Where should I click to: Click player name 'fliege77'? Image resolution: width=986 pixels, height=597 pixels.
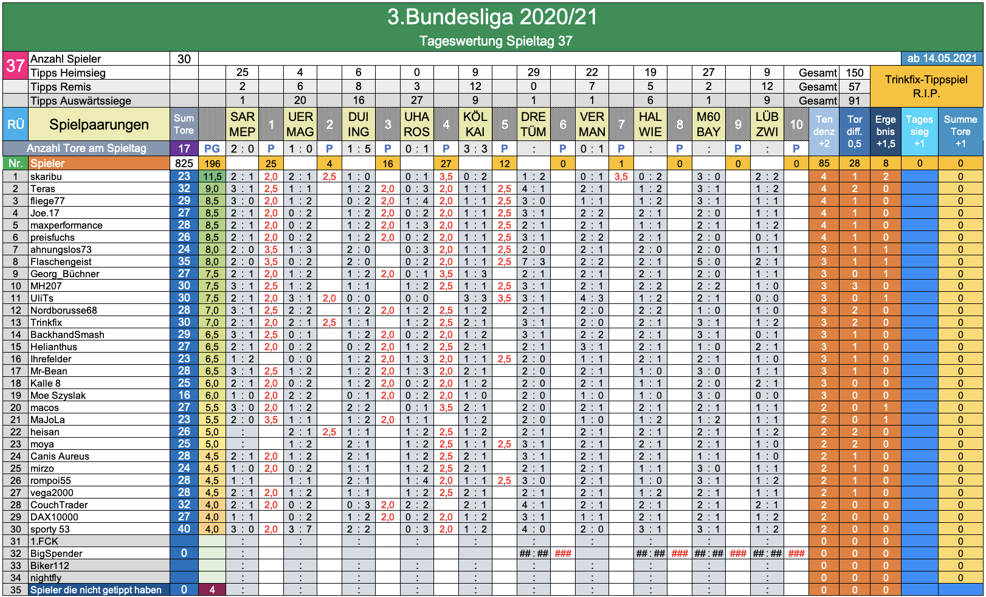click(47, 201)
